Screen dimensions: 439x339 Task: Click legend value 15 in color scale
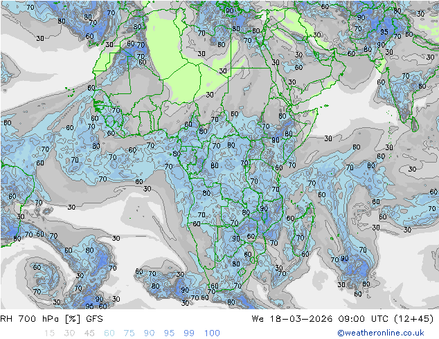tap(49, 333)
